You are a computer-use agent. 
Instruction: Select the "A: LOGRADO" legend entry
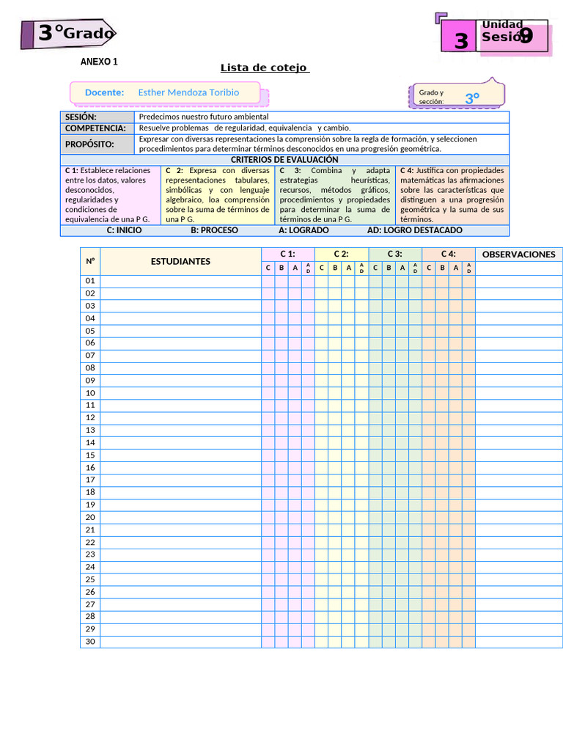[303, 230]
